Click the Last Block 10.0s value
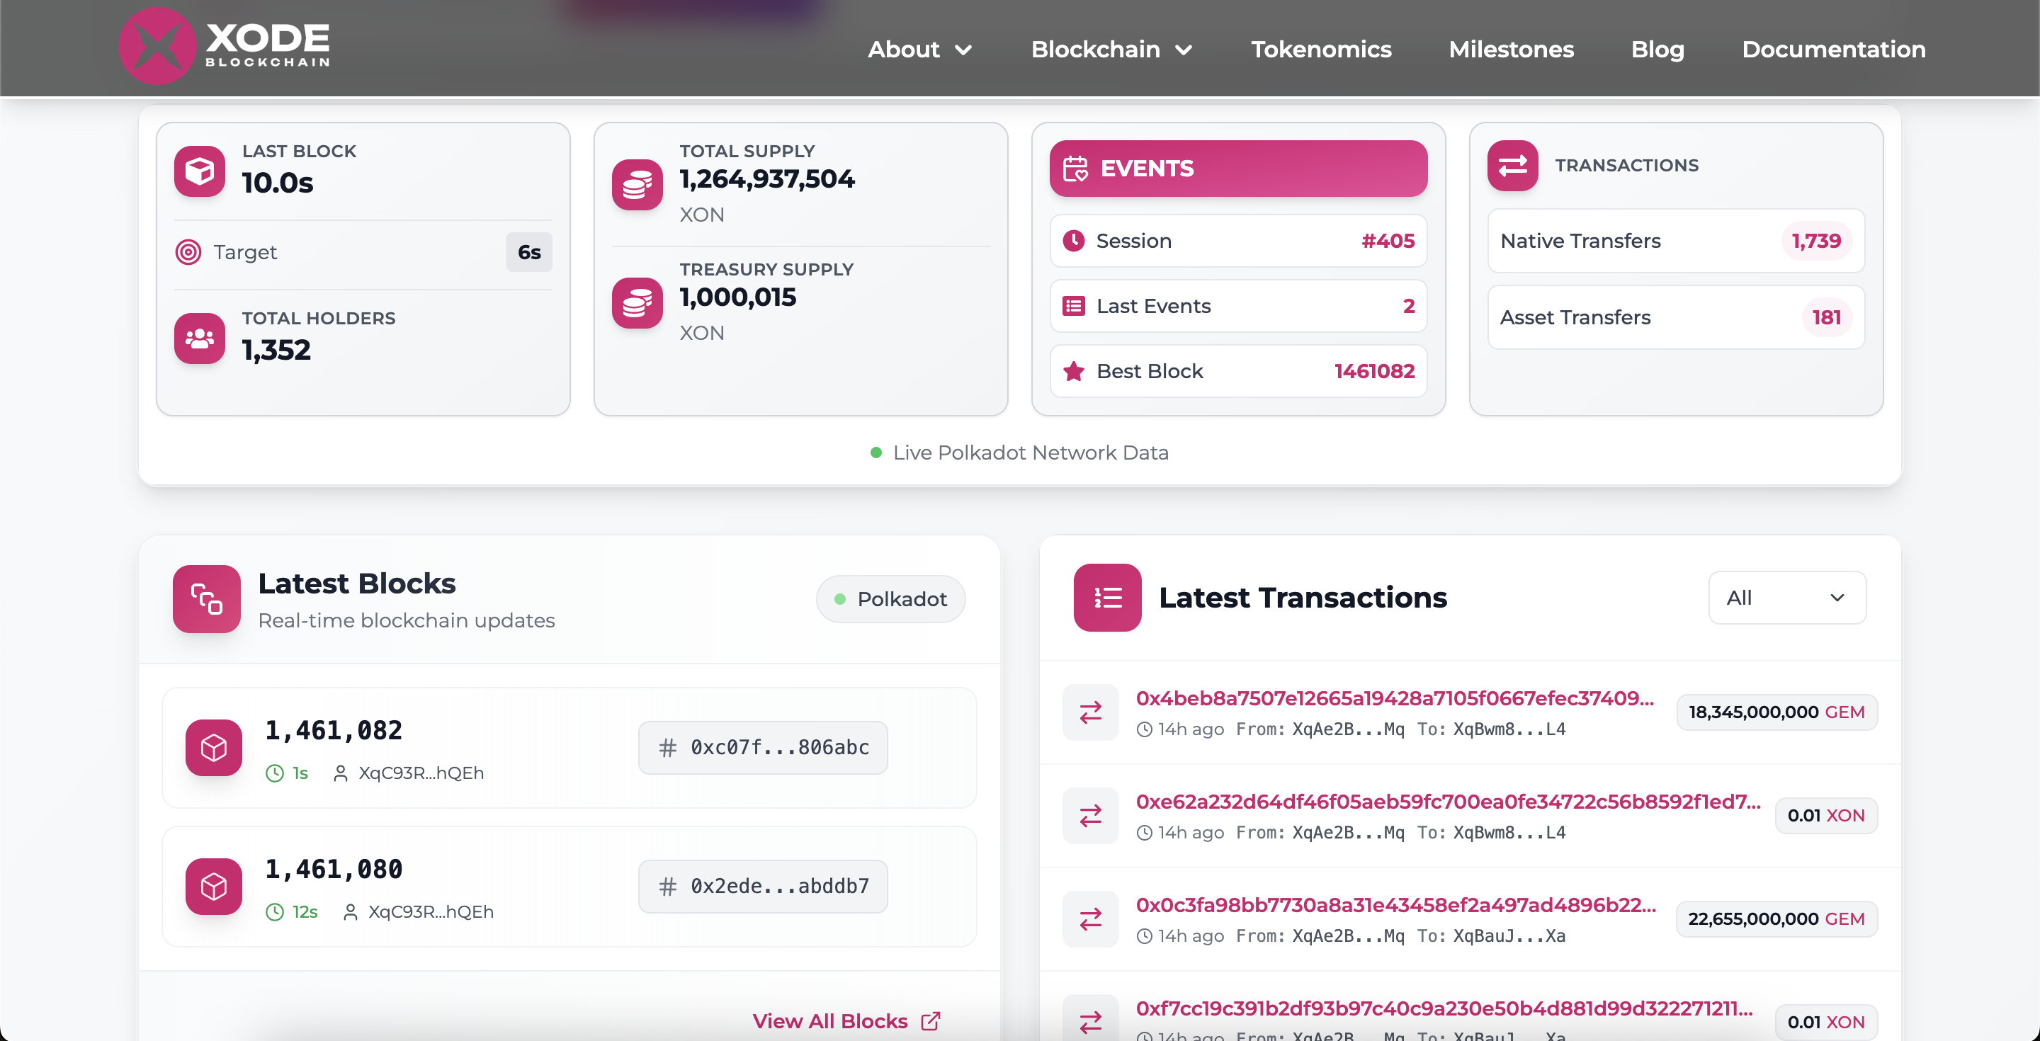The width and height of the screenshot is (2040, 1041). (277, 182)
